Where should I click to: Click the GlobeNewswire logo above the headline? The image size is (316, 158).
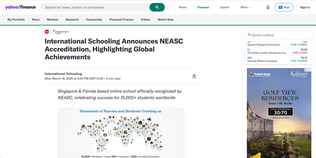pos(61,32)
